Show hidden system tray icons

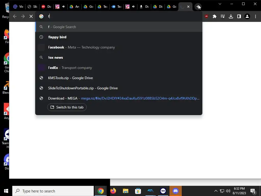[216, 191]
